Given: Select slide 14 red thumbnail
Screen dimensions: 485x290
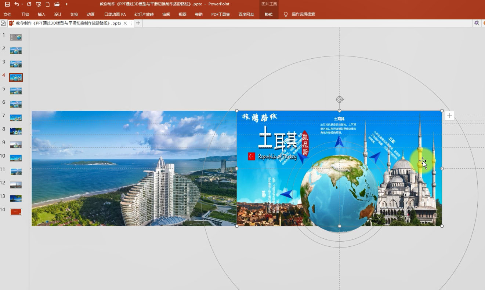Looking at the screenshot, I should point(16,212).
